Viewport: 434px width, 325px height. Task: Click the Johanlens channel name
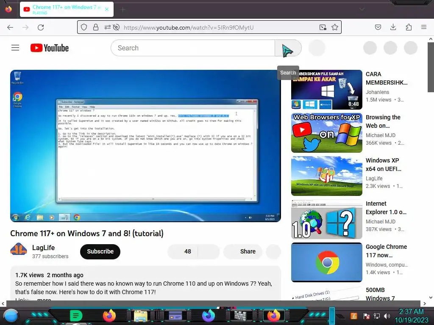[x=377, y=92]
